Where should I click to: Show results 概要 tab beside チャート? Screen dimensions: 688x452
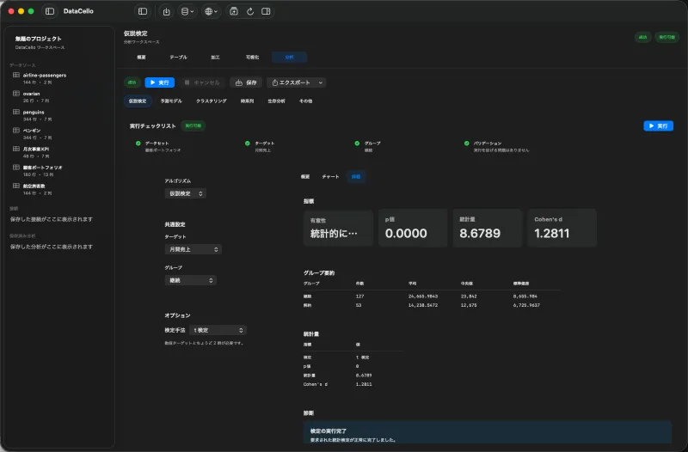305,177
